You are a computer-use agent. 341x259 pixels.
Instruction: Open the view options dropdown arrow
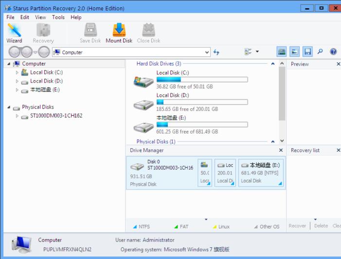point(257,52)
